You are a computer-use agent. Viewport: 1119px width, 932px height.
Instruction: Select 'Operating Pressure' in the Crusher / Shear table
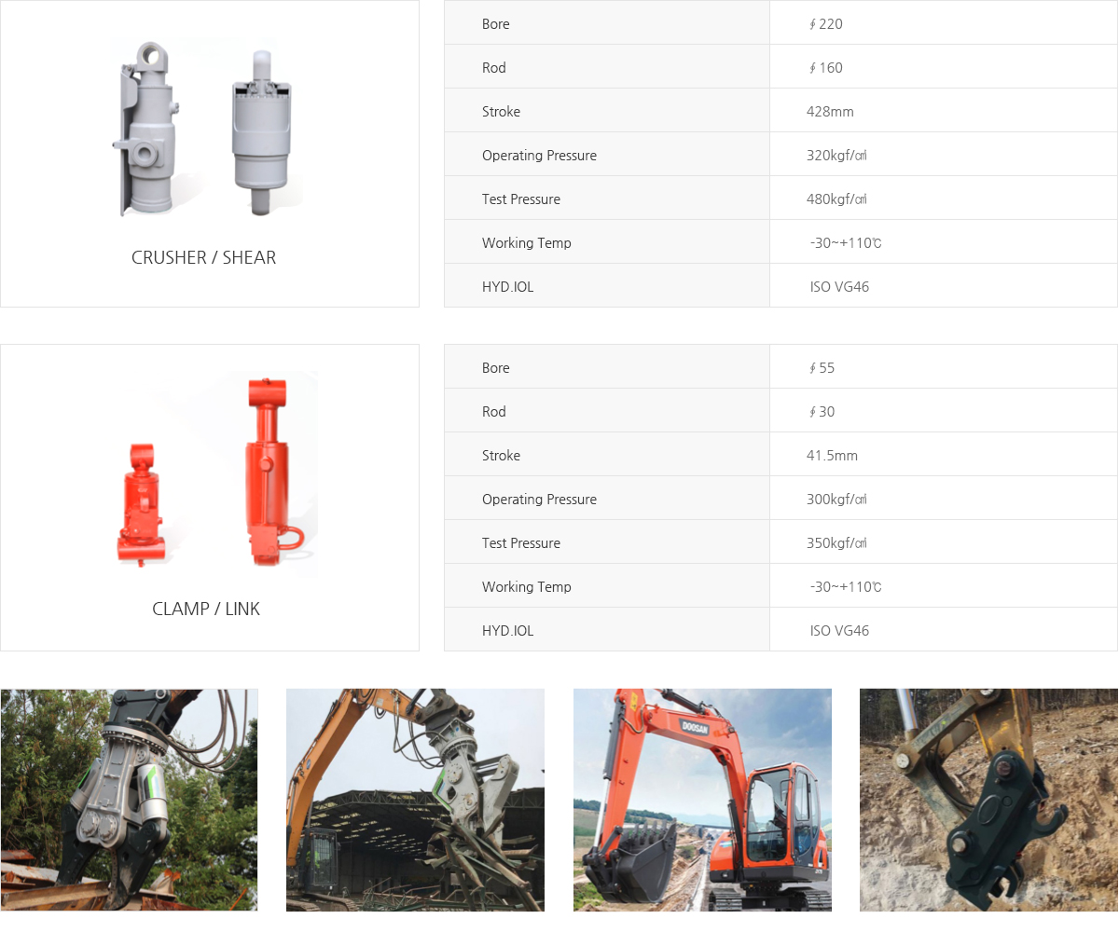[539, 155]
